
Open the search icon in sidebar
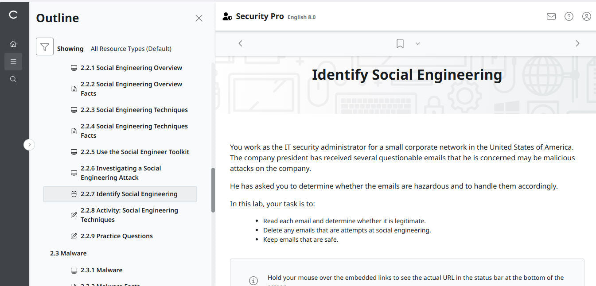(x=13, y=79)
